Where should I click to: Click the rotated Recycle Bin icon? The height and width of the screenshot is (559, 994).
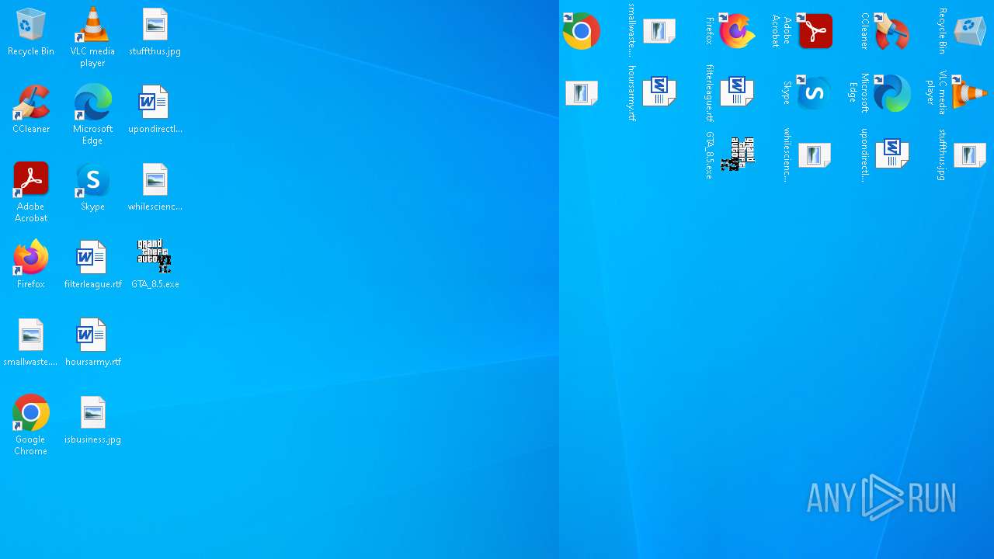pyautogui.click(x=970, y=31)
